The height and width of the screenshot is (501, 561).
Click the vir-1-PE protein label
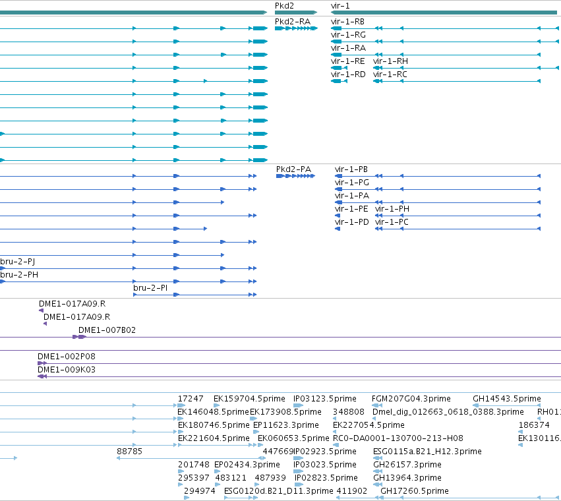(351, 209)
